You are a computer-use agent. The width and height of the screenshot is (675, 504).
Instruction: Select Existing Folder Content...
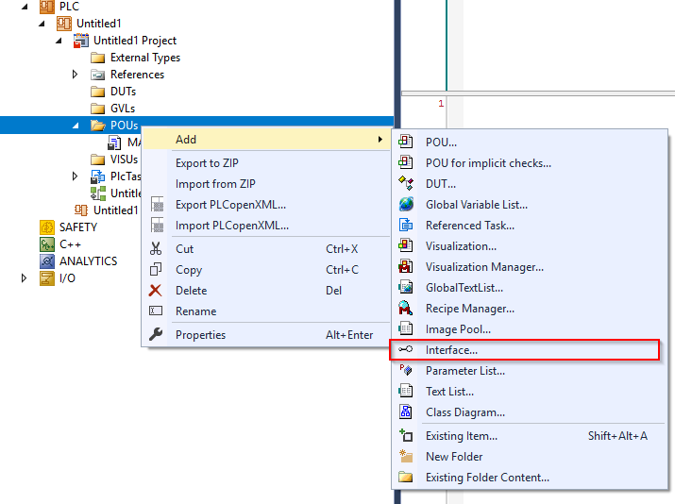[x=530, y=478]
